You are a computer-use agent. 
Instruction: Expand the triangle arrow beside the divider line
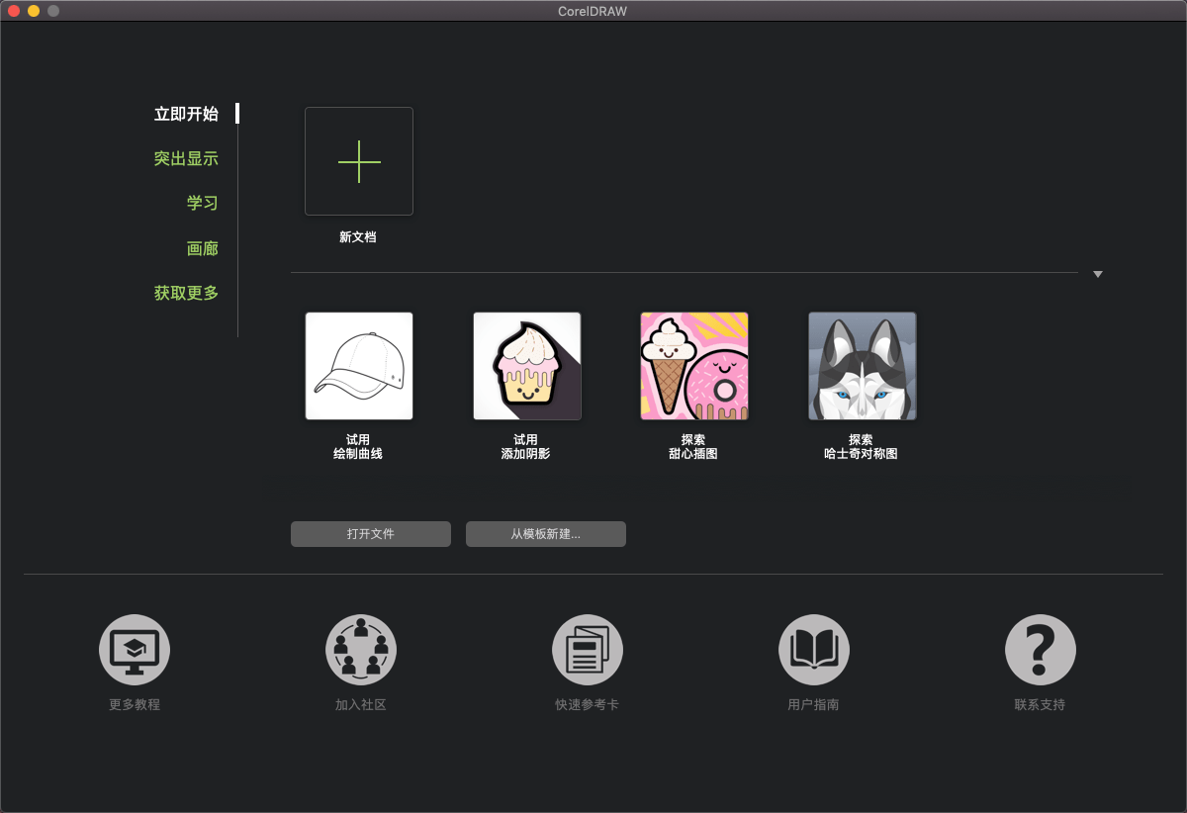pyautogui.click(x=1098, y=274)
